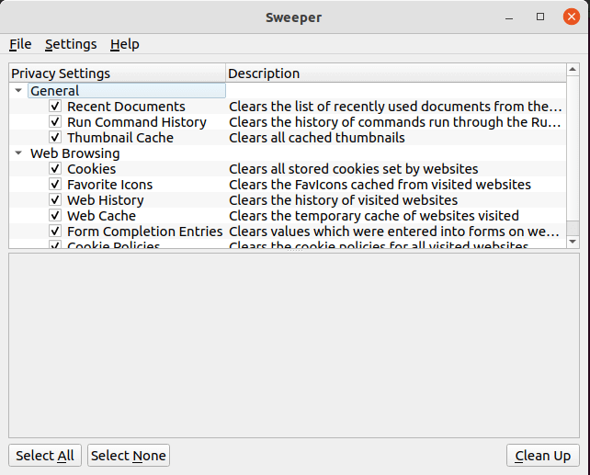The height and width of the screenshot is (475, 590).
Task: Disable the Thumbnail Cache checkbox
Action: point(55,137)
